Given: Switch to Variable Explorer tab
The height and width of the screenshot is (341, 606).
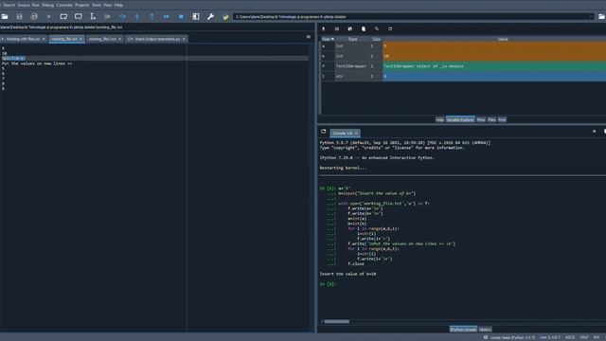Looking at the screenshot, I should point(460,120).
